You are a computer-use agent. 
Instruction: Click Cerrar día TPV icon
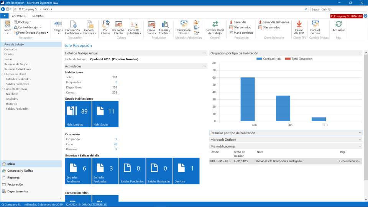pyautogui.click(x=299, y=27)
